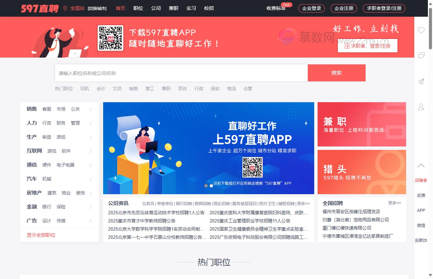The height and width of the screenshot is (279, 433).
Task: Select the second carousel pagination dot
Action: pyautogui.click(x=211, y=186)
